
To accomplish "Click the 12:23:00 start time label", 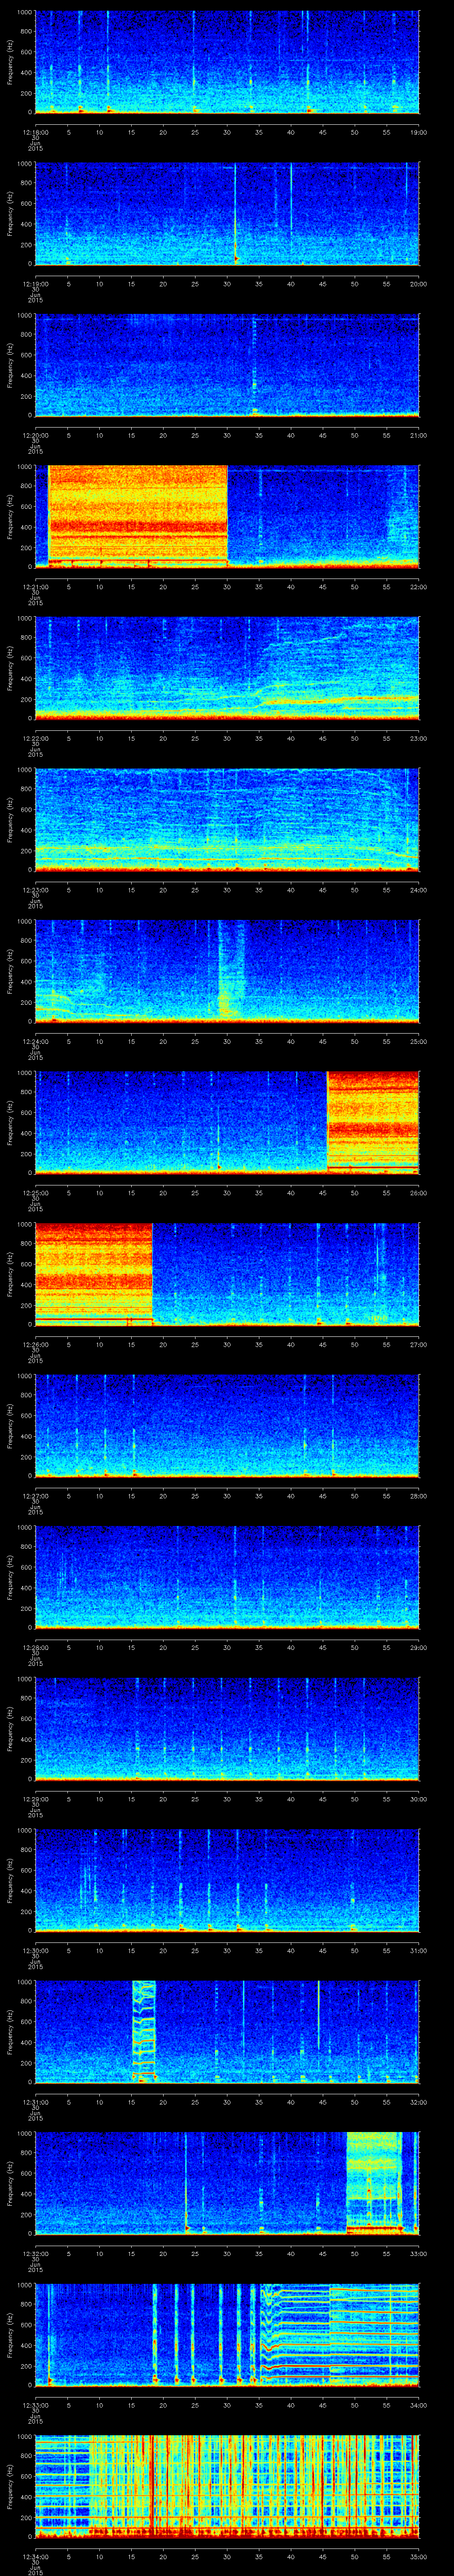I will (x=35, y=890).
